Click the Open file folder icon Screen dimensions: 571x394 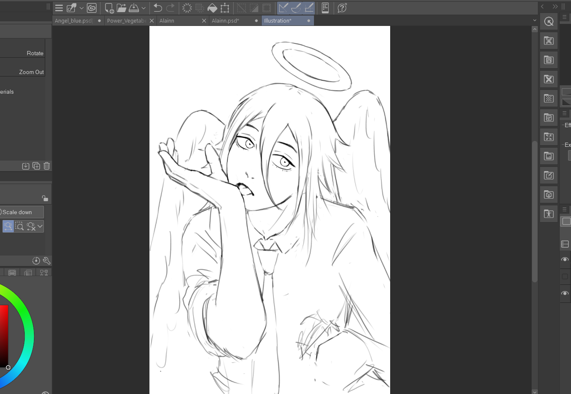121,8
